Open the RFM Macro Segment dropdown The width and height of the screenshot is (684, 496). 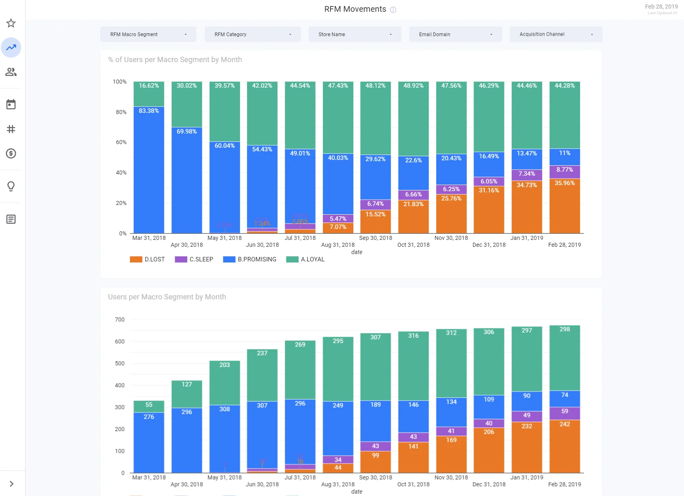click(148, 35)
